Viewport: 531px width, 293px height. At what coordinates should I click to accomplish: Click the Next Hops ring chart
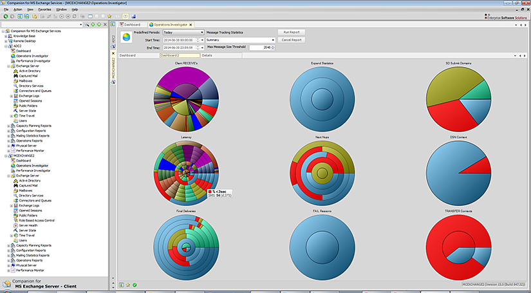pyautogui.click(x=322, y=173)
